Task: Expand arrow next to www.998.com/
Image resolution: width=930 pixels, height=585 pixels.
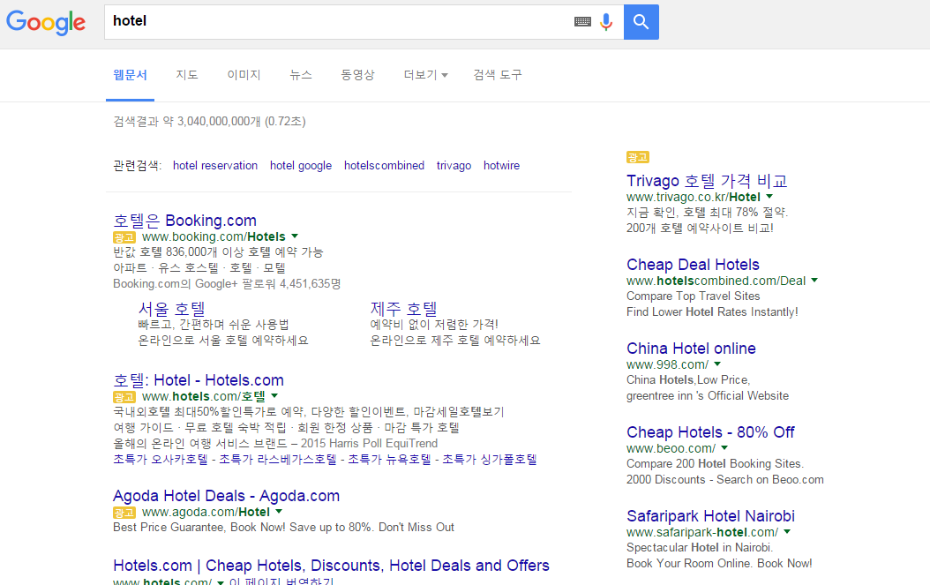Action: point(717,364)
